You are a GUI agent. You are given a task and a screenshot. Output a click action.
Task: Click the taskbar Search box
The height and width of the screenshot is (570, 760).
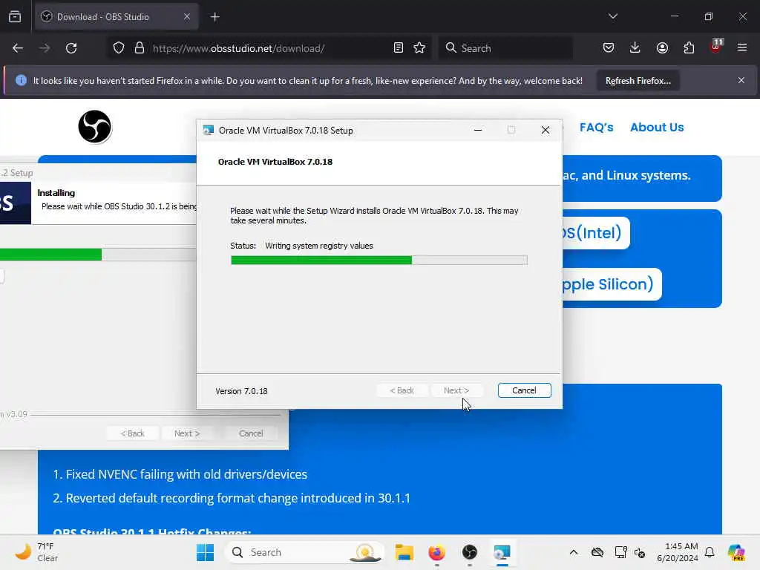(305, 552)
